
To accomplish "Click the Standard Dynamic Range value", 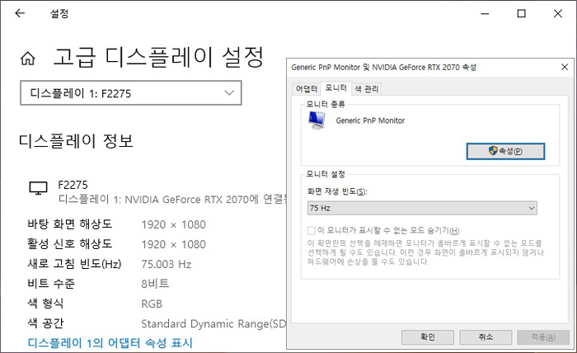I will coord(213,324).
